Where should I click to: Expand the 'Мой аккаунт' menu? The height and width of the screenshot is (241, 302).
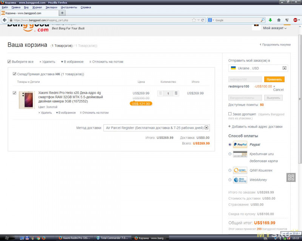275,28
